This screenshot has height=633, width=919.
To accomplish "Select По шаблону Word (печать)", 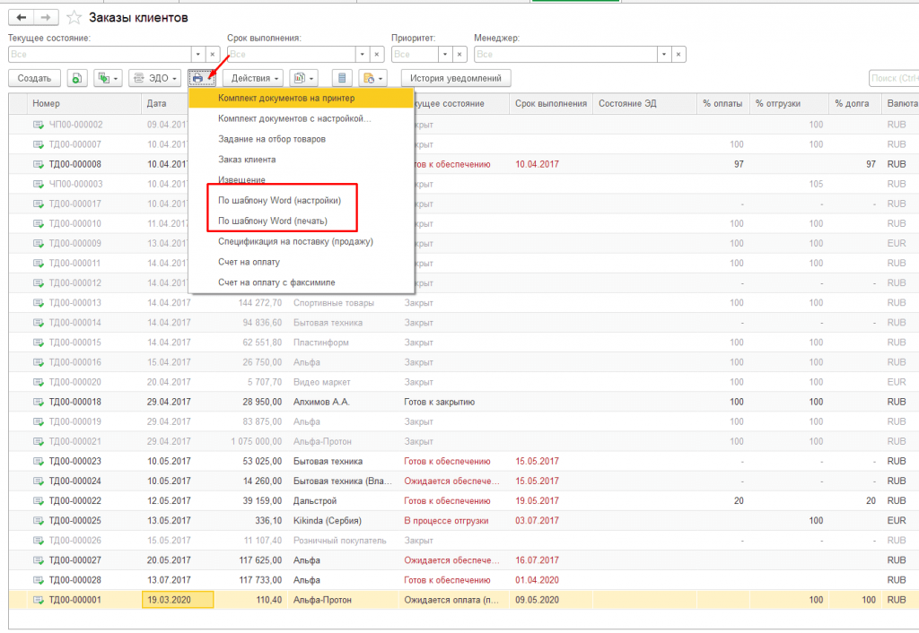I will [x=273, y=221].
